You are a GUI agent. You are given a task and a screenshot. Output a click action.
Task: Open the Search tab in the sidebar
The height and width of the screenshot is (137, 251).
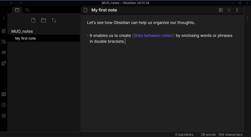pos(27,10)
